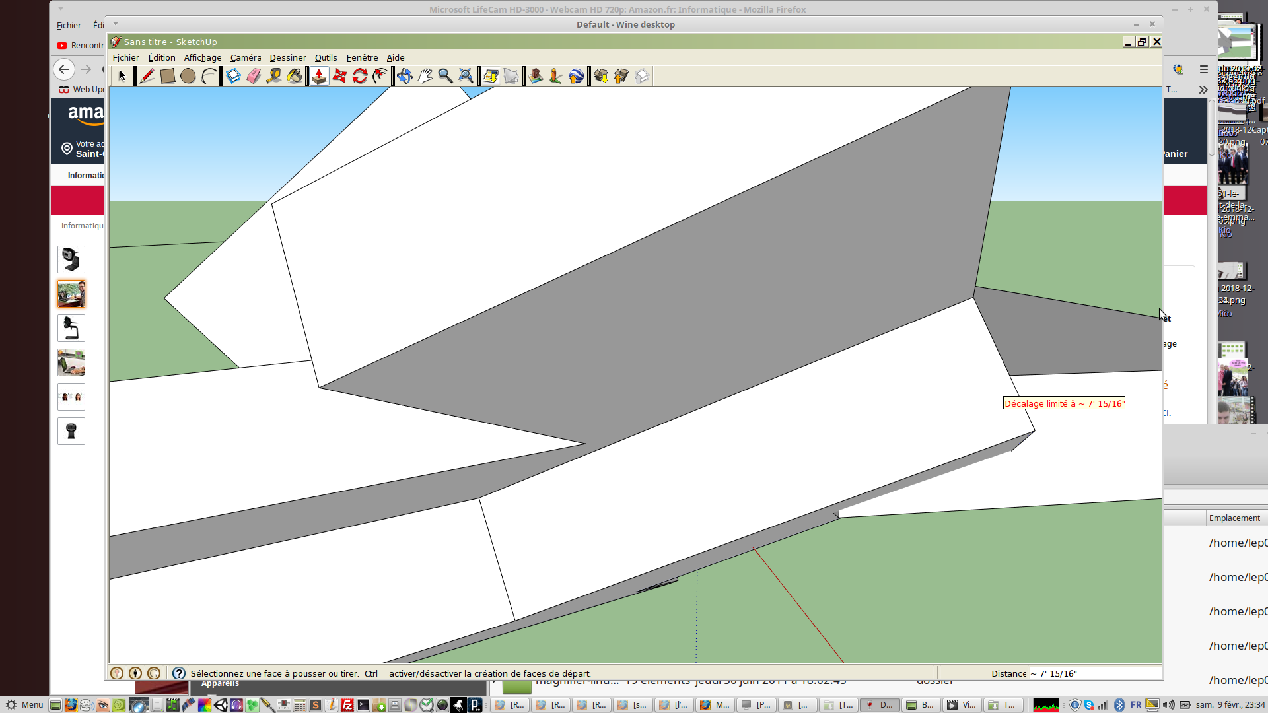This screenshot has height=713, width=1268.
Task: Select the Rectangle drawing tool
Action: [x=168, y=76]
